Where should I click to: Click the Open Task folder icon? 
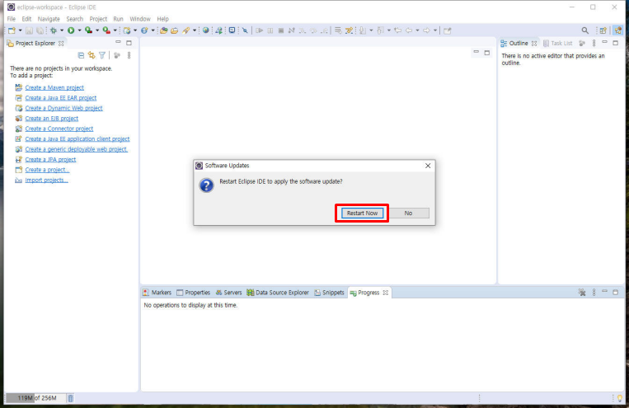pos(175,30)
